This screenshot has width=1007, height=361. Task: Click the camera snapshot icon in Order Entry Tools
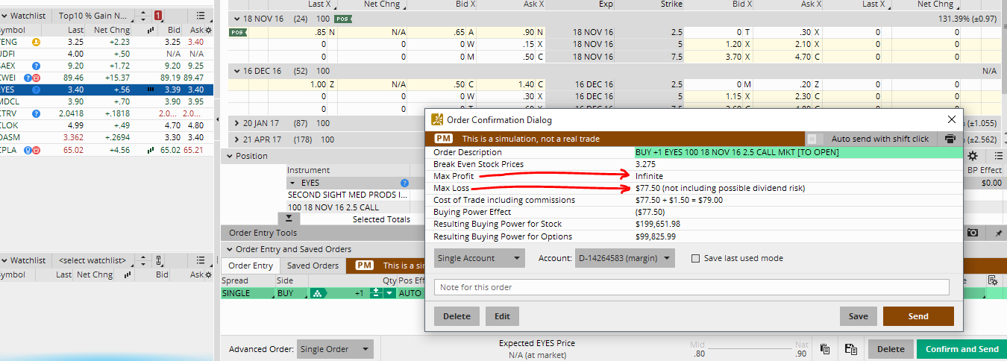[x=972, y=233]
